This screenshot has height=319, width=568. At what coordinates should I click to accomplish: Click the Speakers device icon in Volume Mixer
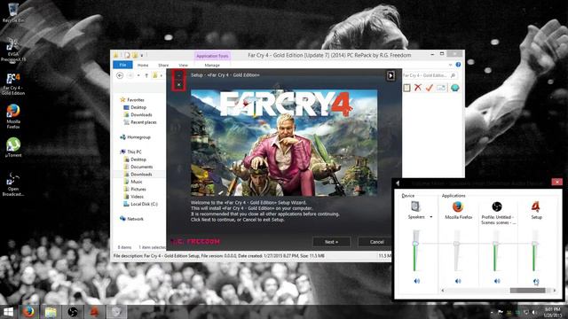415,206
